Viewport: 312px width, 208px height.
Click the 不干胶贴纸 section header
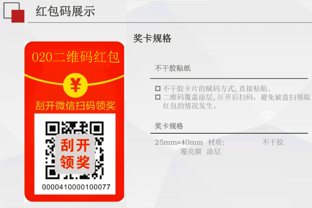click(x=173, y=68)
